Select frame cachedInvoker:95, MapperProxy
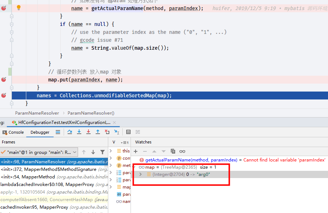Viewport: 328px width, 213px height. click(x=54, y=207)
